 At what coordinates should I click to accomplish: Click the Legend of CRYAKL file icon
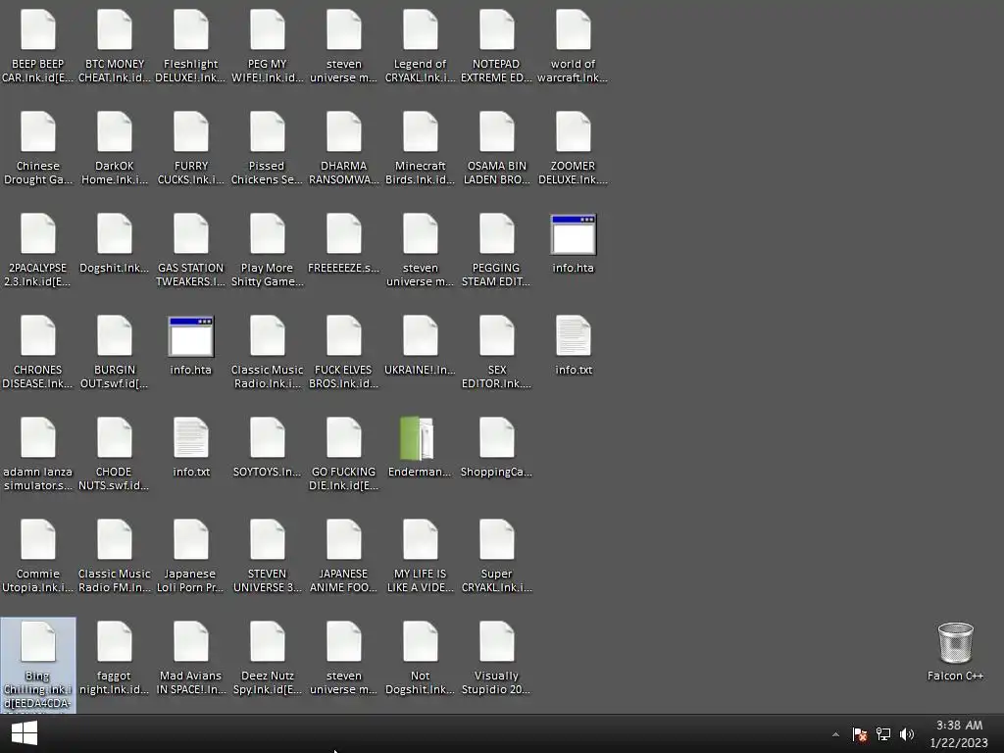point(420,29)
